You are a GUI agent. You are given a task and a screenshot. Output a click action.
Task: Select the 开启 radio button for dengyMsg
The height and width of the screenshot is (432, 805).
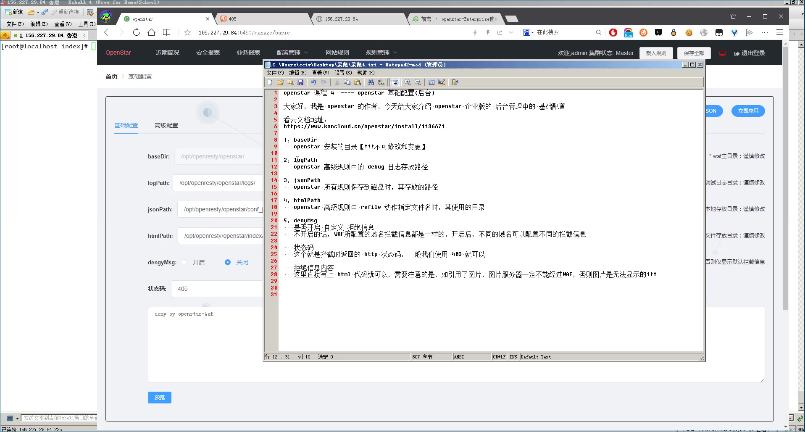point(184,262)
